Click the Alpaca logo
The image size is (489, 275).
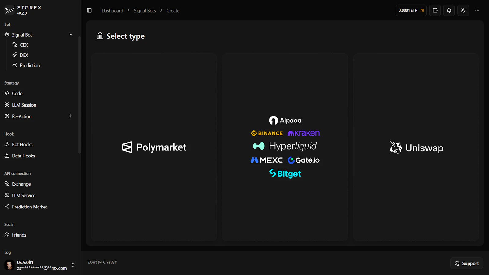285,120
